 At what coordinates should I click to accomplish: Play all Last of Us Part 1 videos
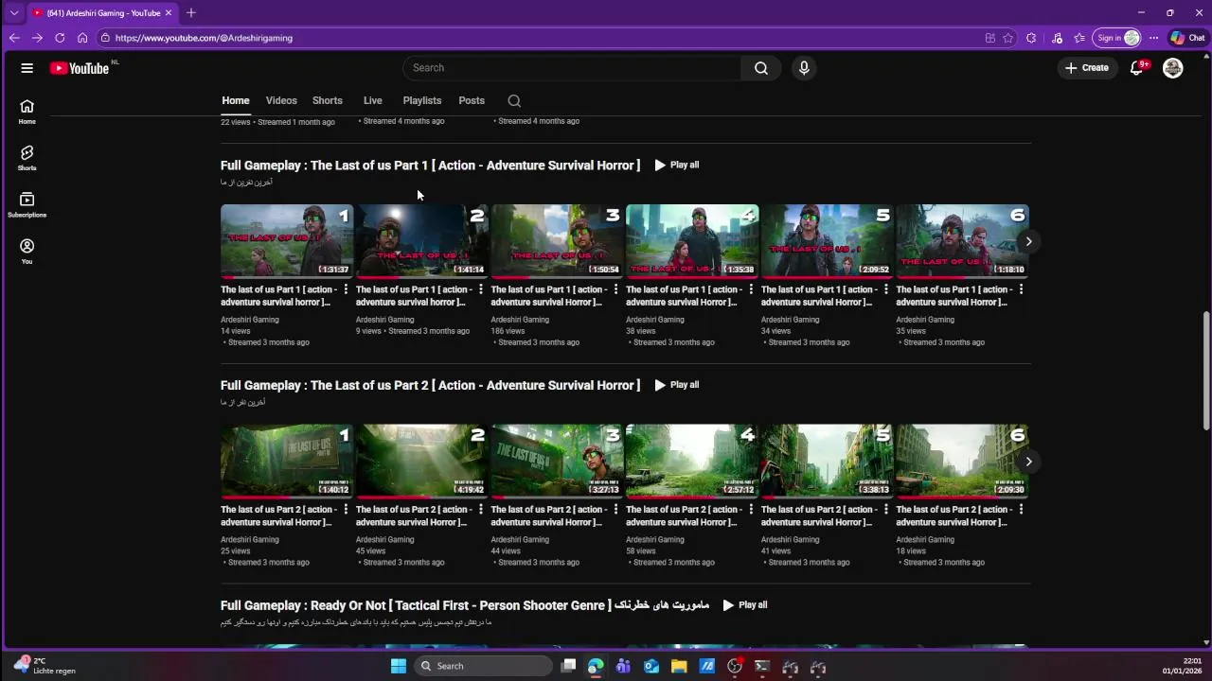point(677,165)
